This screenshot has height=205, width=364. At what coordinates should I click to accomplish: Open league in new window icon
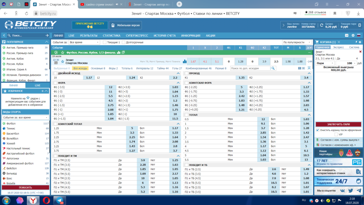click(x=123, y=52)
